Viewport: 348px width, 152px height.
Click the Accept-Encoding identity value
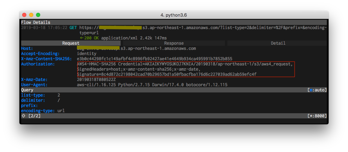(86, 54)
